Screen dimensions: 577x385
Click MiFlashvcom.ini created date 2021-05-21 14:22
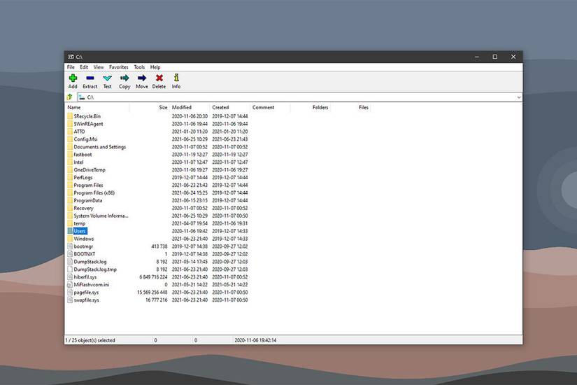230,285
